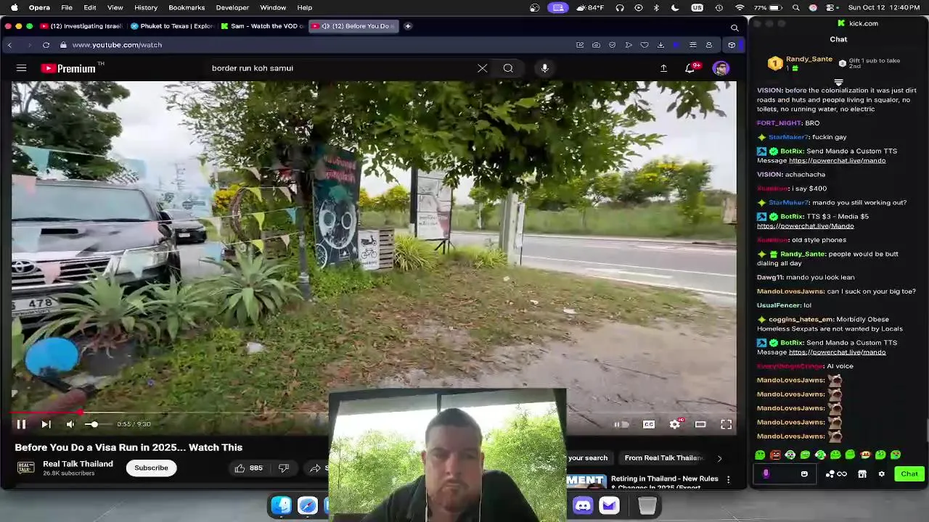Pause the YouTube video
This screenshot has height=522, width=929.
(x=21, y=425)
